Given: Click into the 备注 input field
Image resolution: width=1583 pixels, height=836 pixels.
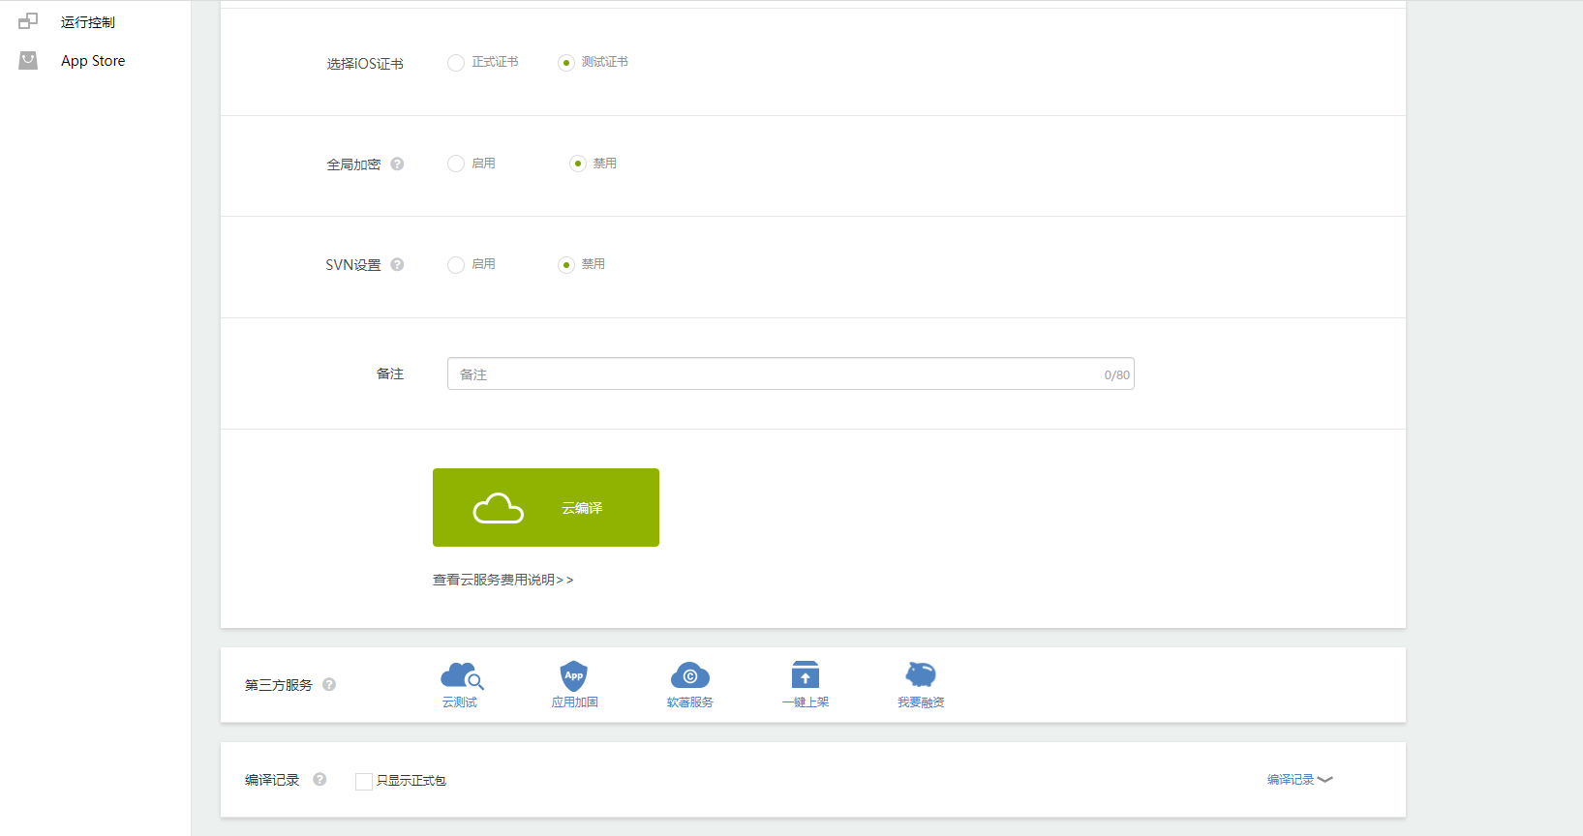Looking at the screenshot, I should point(790,373).
